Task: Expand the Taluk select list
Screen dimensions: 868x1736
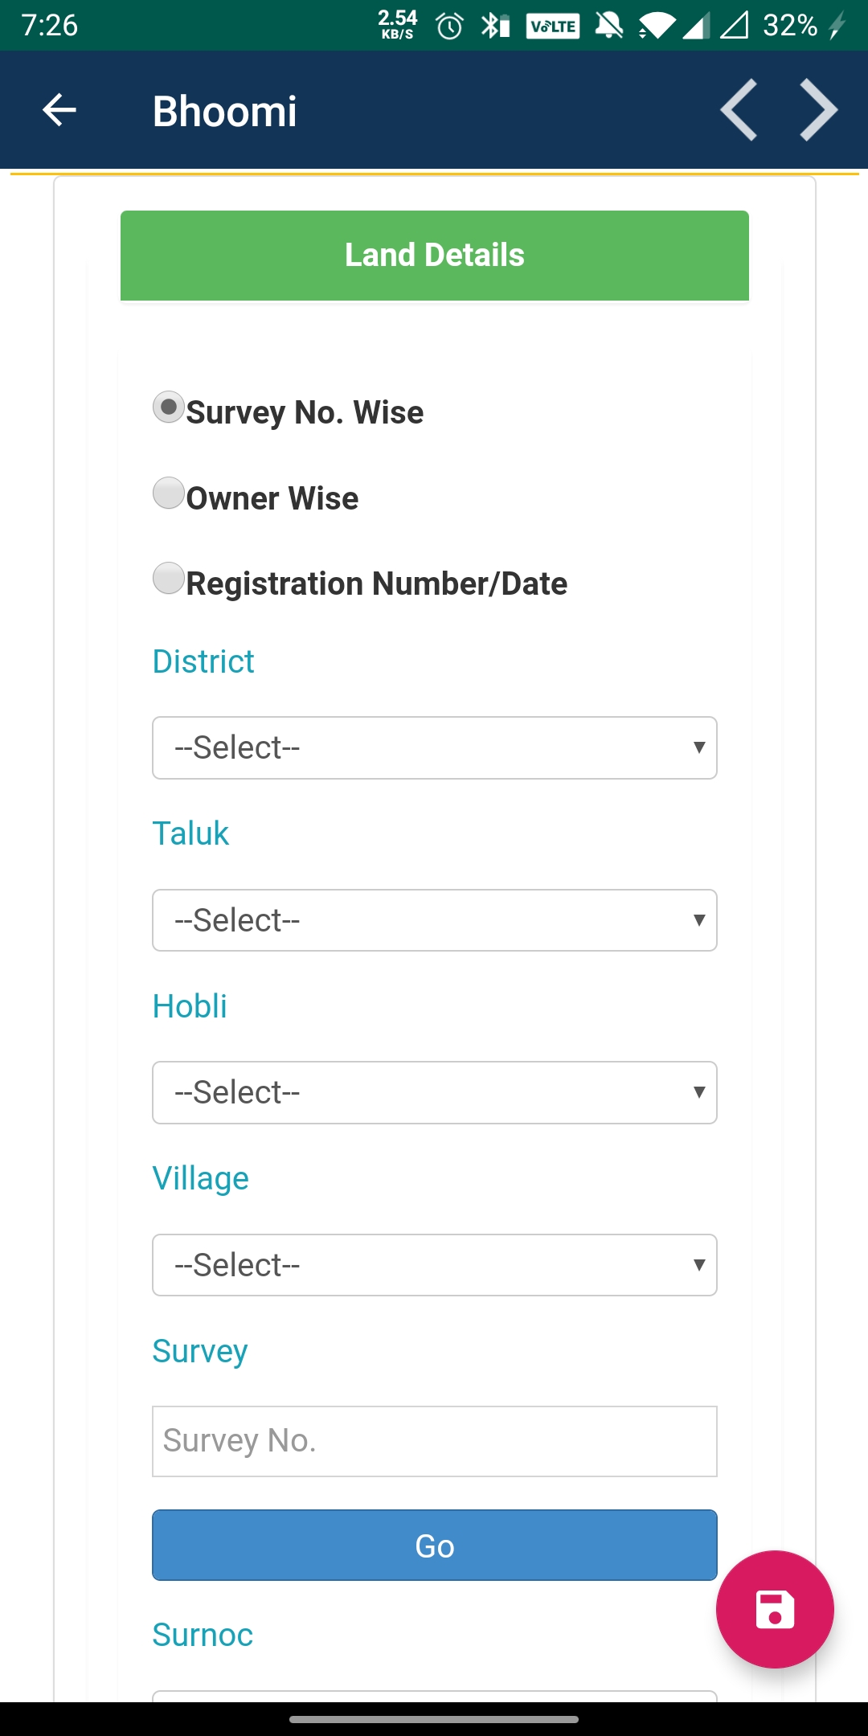Action: coord(435,920)
